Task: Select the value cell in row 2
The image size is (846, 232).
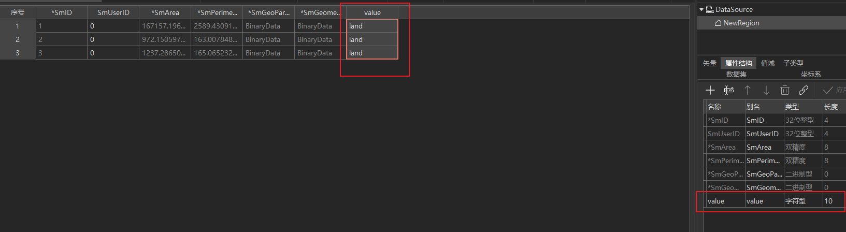Action: pos(372,39)
